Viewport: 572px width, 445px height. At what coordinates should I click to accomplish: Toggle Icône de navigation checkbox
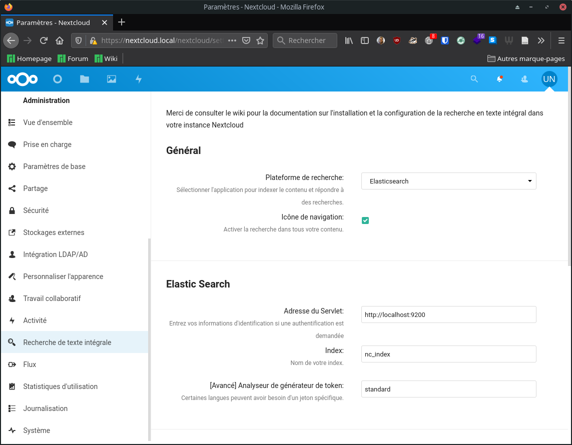365,220
